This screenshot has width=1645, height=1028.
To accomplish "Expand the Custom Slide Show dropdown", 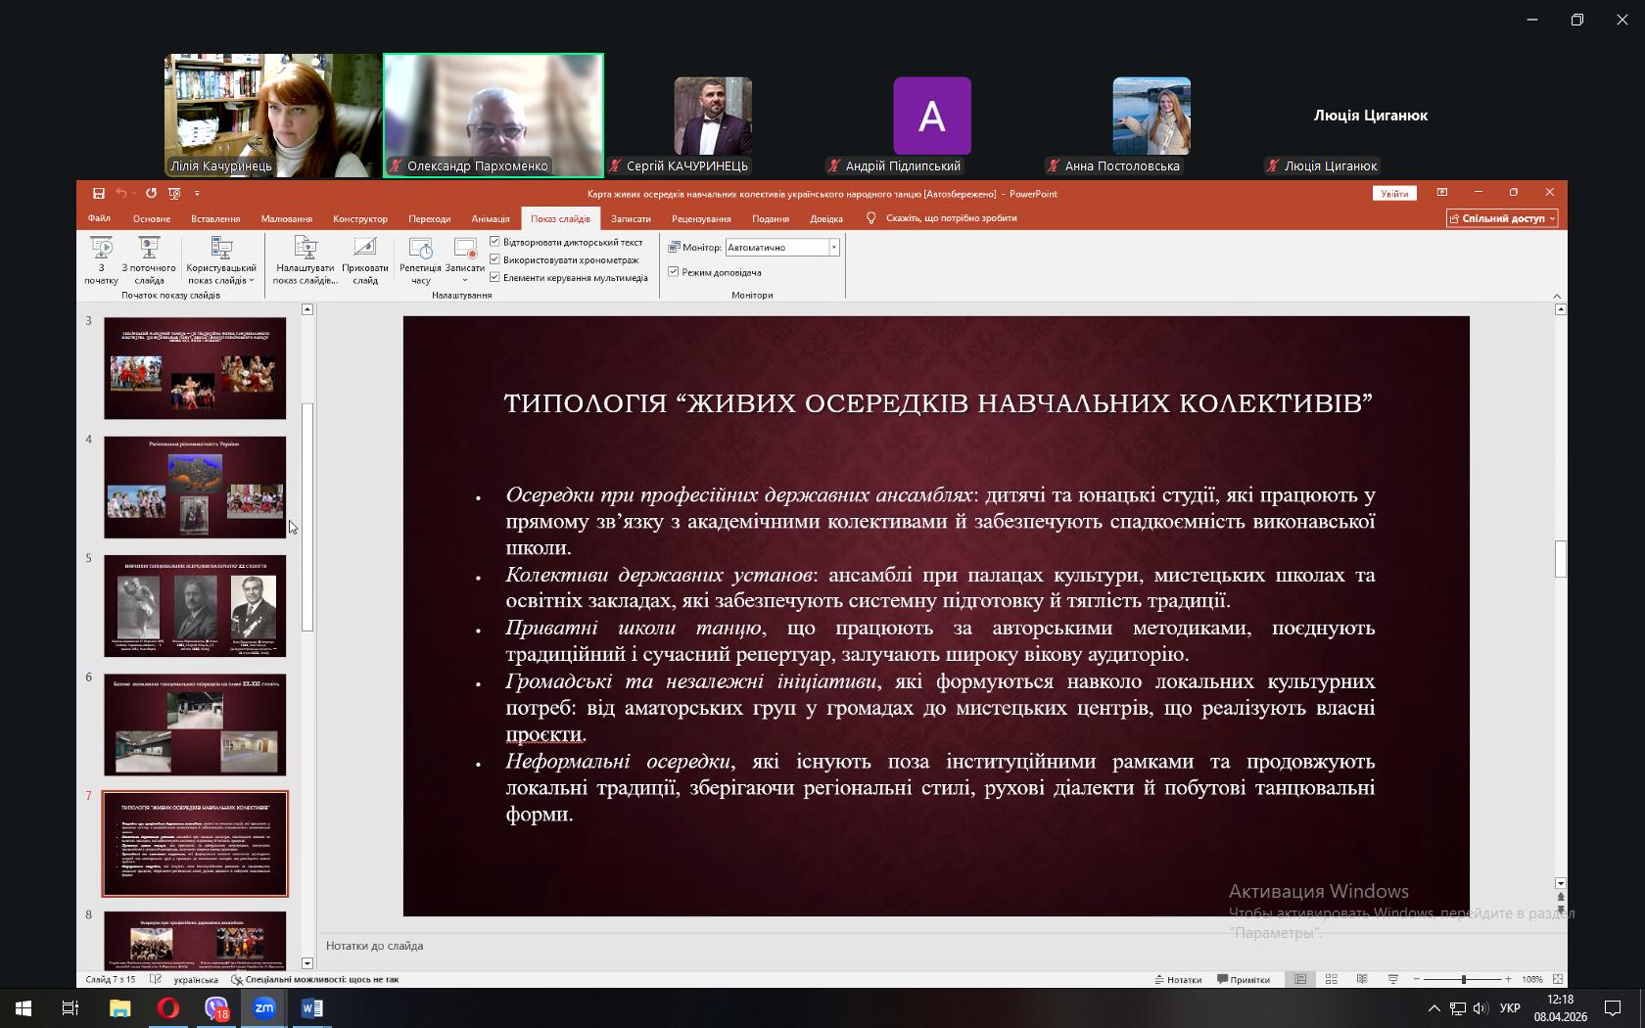I will click(221, 280).
